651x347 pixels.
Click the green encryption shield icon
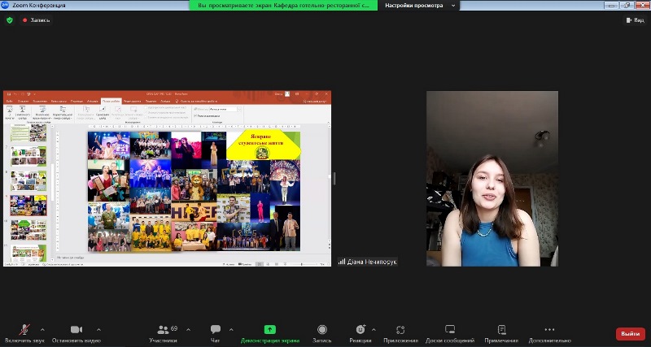click(10, 20)
